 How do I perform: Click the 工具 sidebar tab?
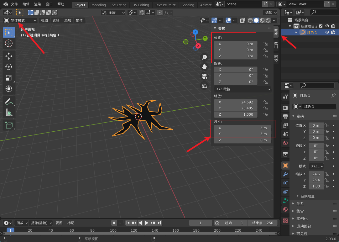point(276,45)
